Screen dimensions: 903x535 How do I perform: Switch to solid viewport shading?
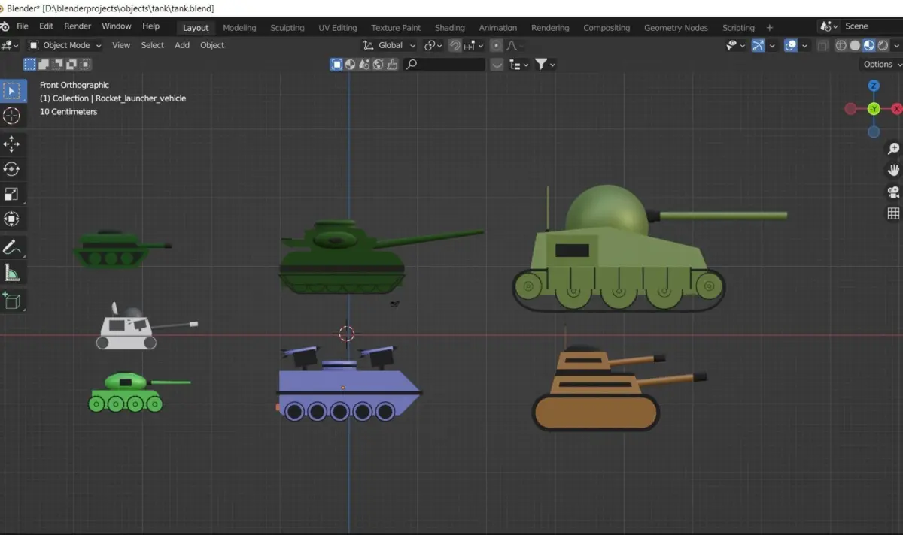click(855, 45)
